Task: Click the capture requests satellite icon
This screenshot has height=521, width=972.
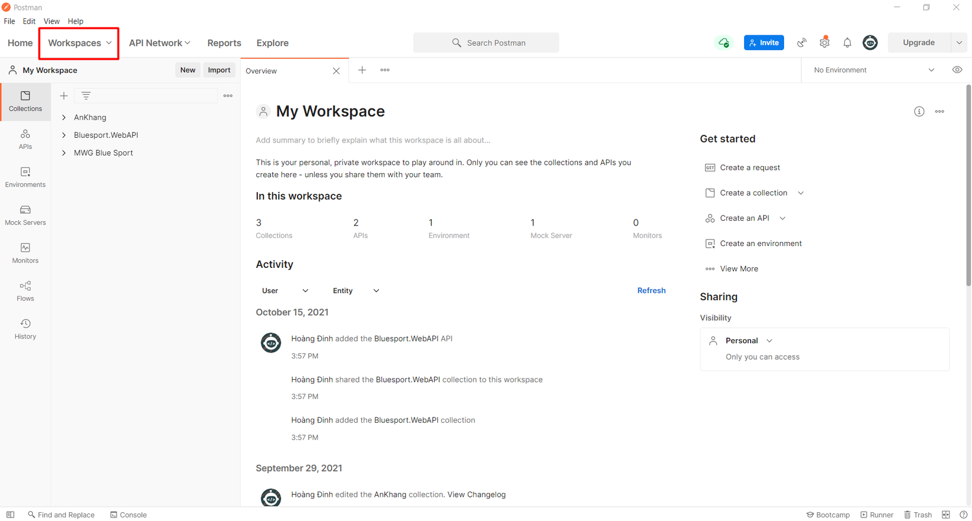Action: point(802,43)
